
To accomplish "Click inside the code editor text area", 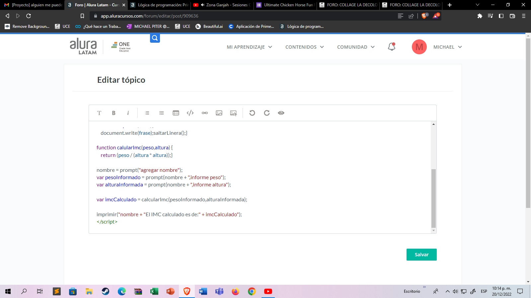I will click(260, 177).
